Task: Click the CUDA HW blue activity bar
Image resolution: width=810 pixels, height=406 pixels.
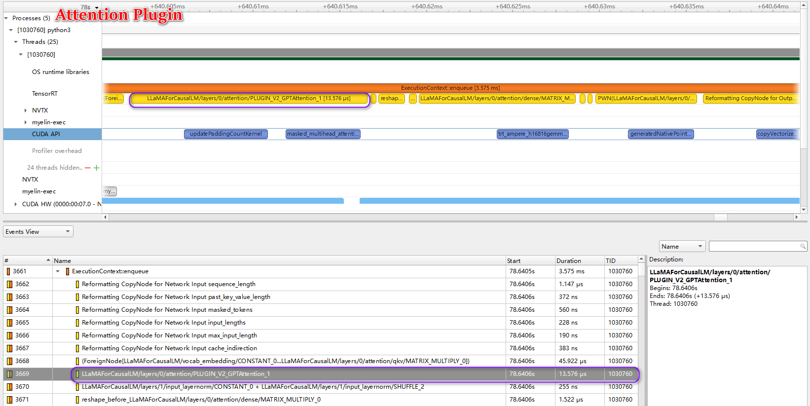Action: (580, 201)
